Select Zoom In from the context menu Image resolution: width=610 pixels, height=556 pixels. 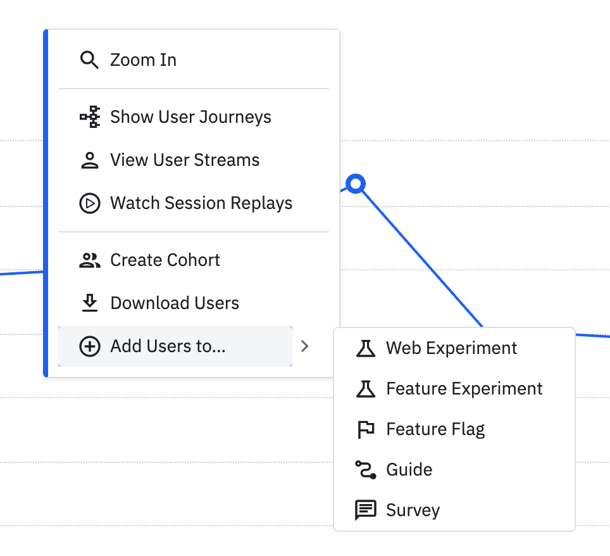pos(143,60)
